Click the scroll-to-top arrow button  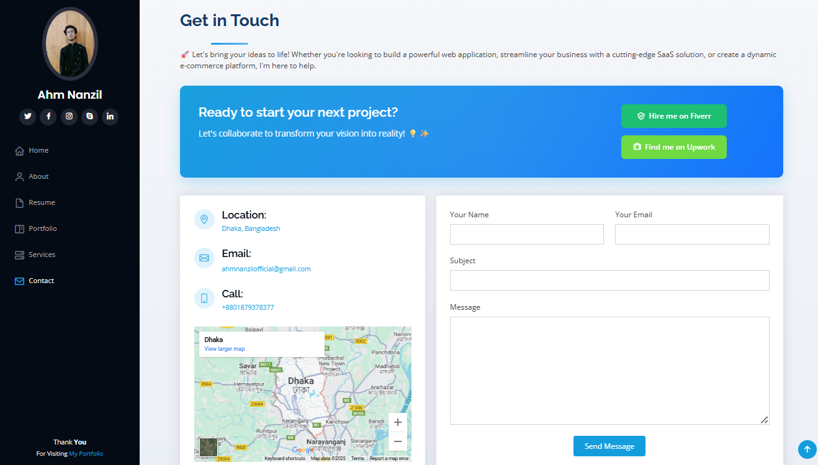pos(807,449)
